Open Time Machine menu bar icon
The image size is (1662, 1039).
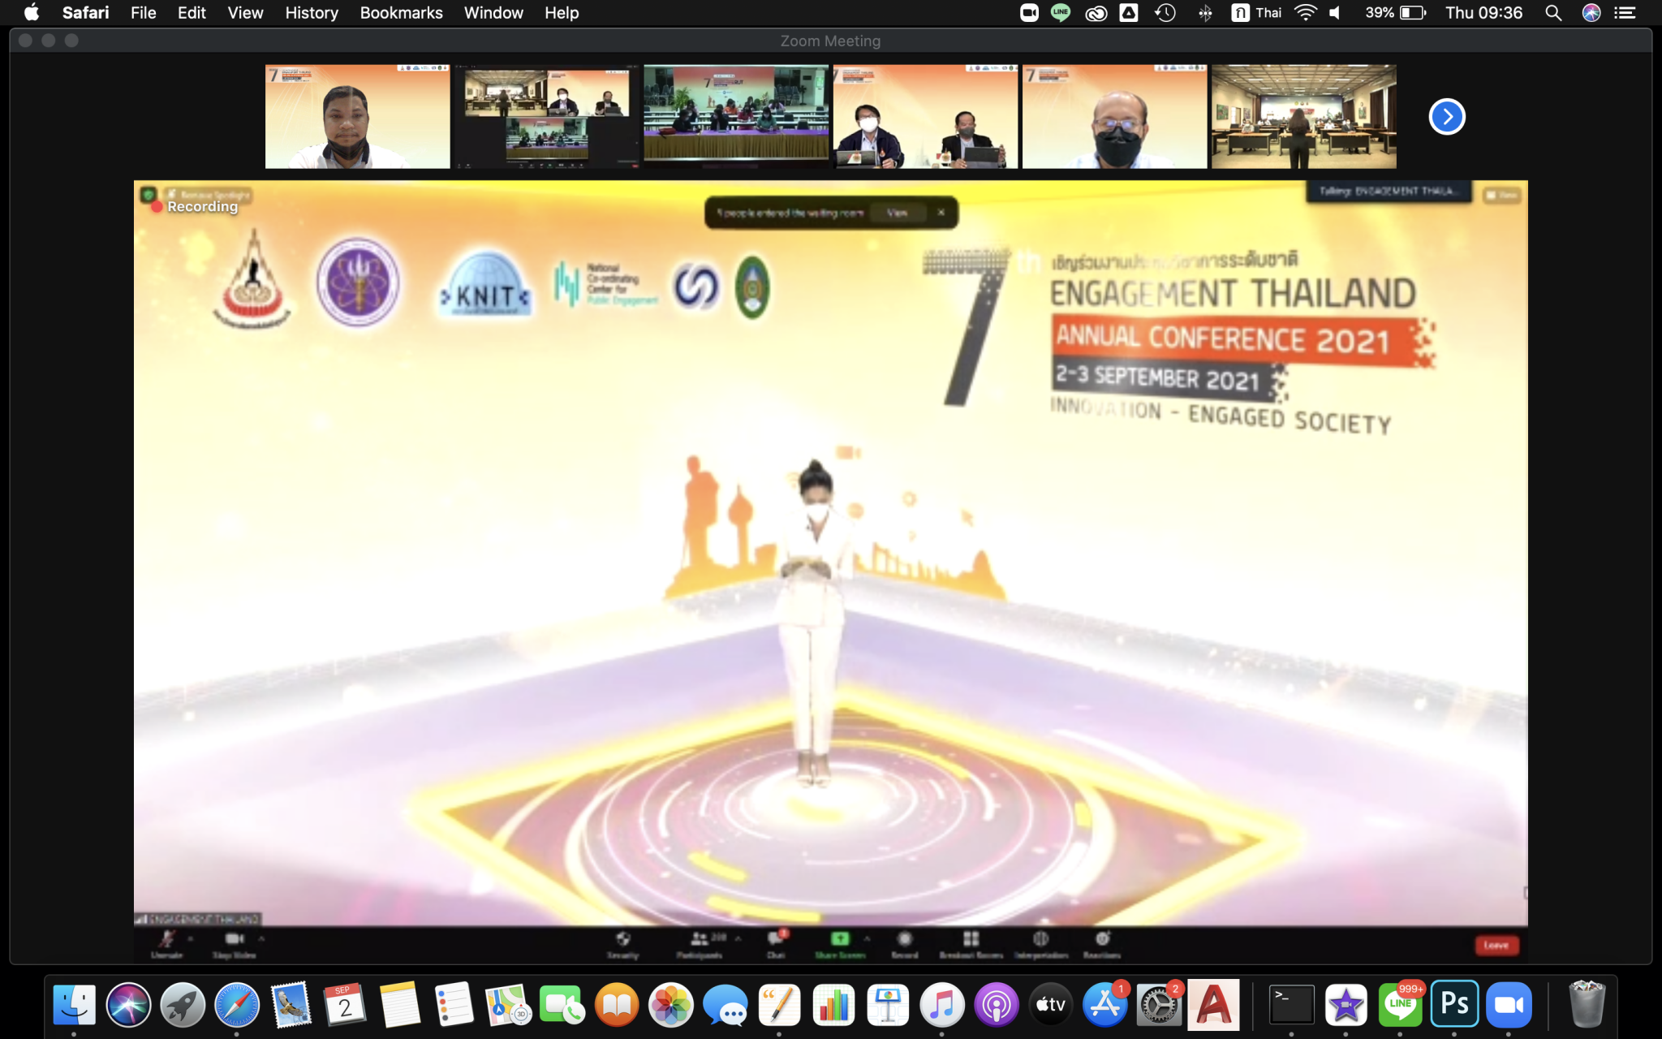coord(1165,12)
